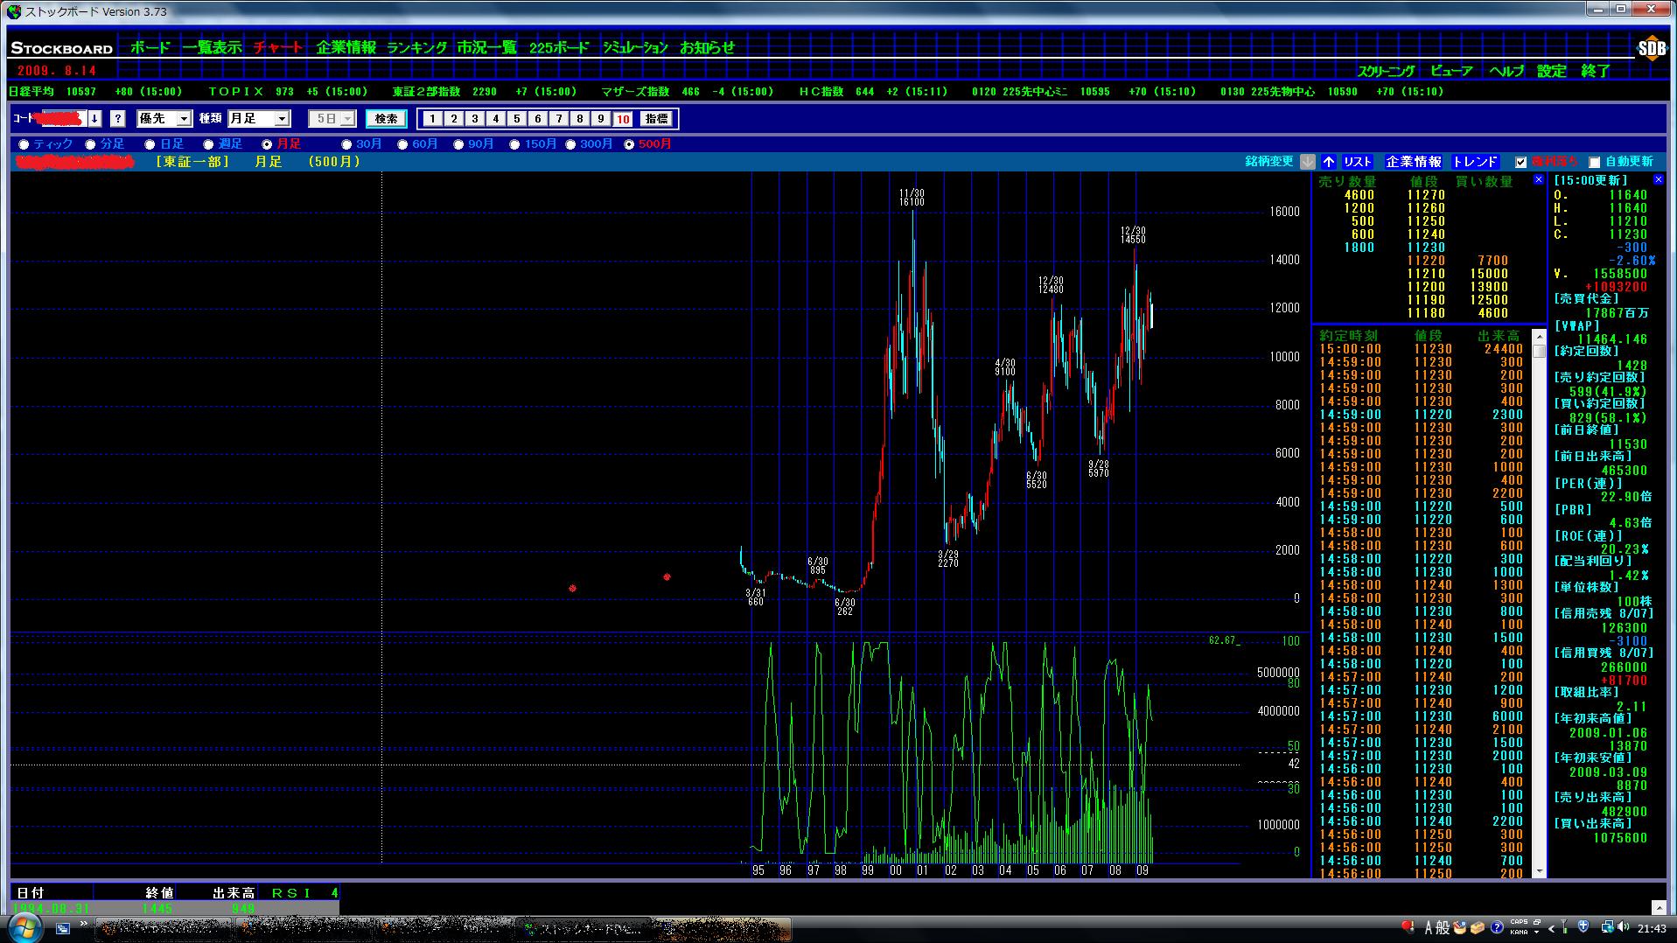Close the order book panel with X
This screenshot has width=1677, height=943.
[x=1539, y=180]
